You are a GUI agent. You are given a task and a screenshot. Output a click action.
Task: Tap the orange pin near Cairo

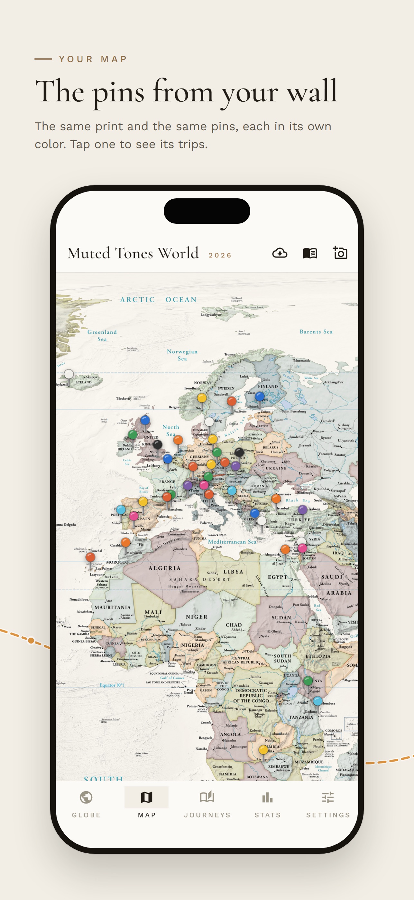coord(285,549)
